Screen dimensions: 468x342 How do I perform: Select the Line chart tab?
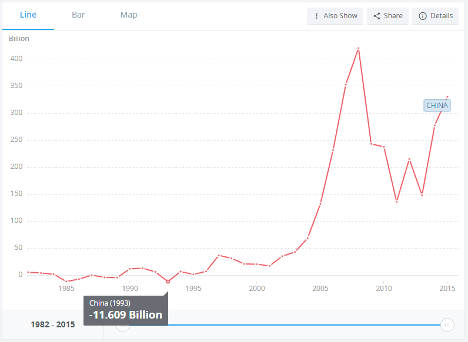pos(28,15)
